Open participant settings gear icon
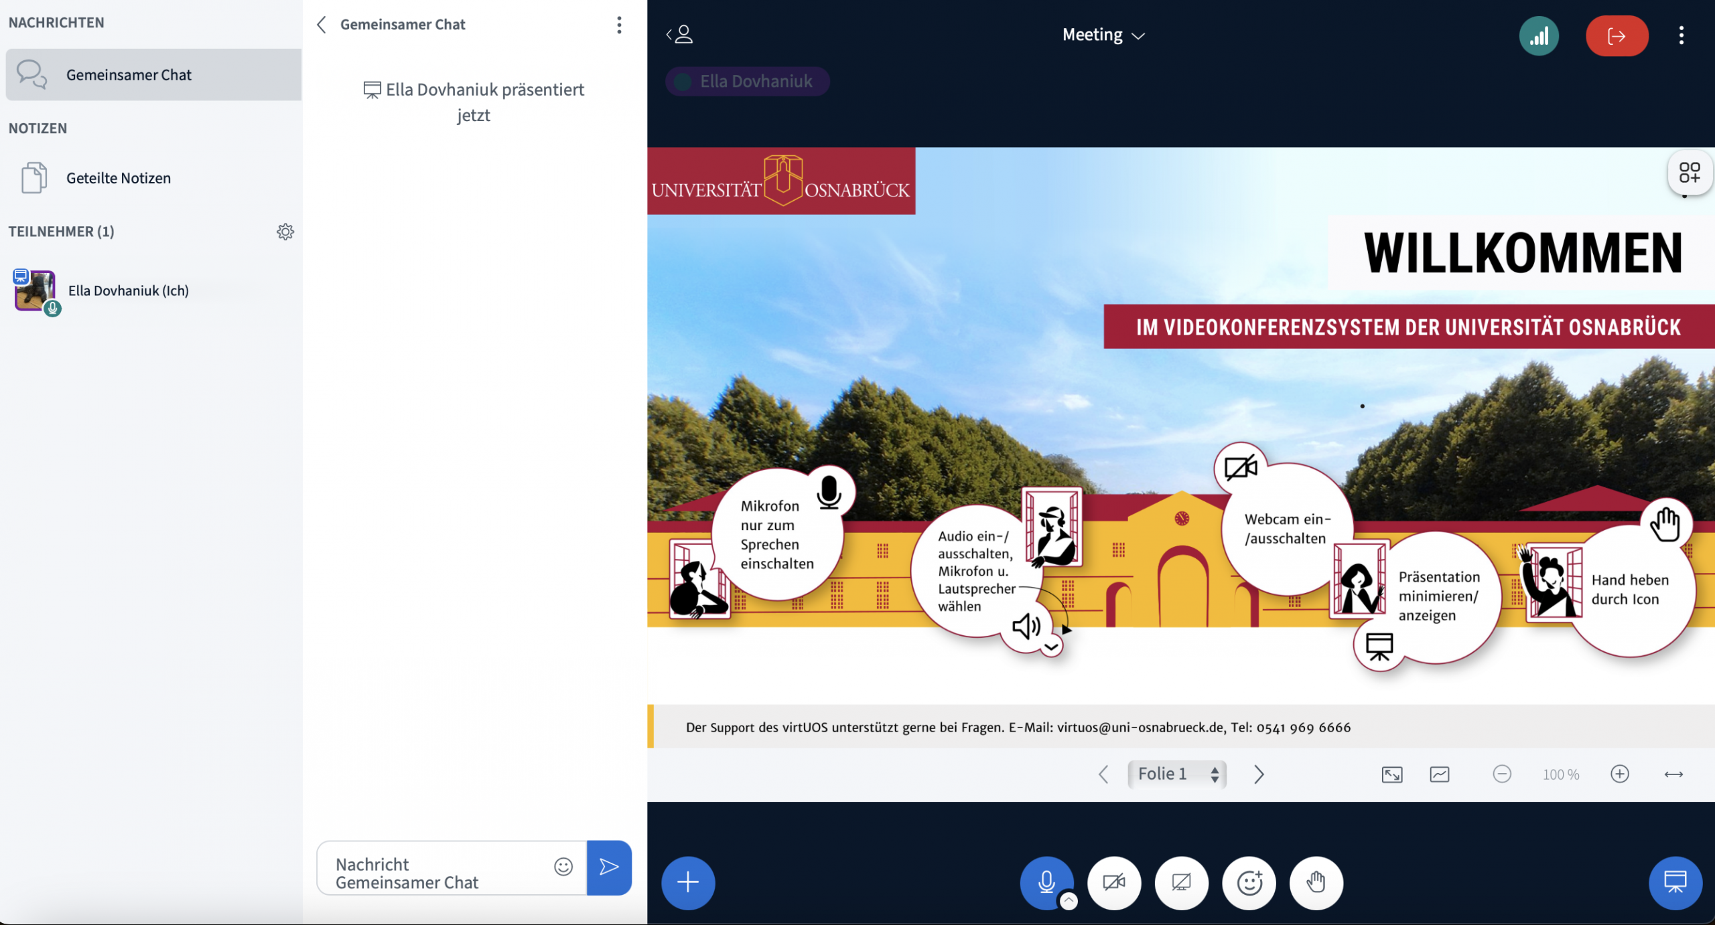The height and width of the screenshot is (925, 1715). click(285, 232)
